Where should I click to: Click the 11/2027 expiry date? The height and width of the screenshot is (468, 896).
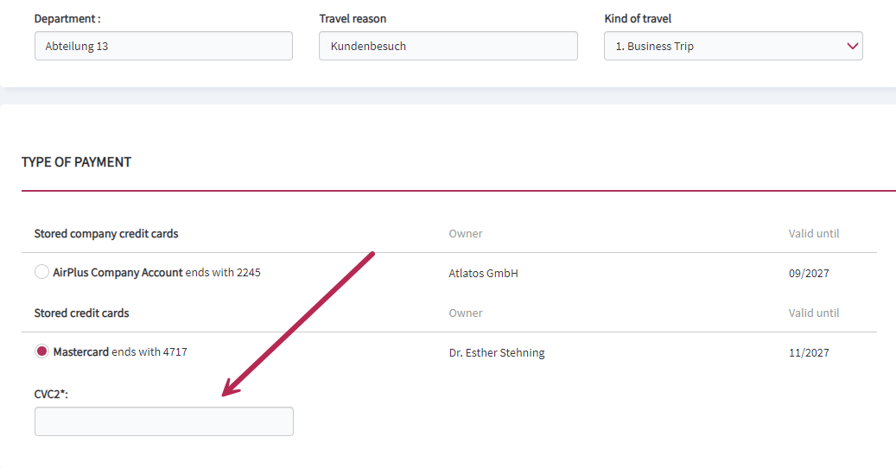tap(809, 352)
